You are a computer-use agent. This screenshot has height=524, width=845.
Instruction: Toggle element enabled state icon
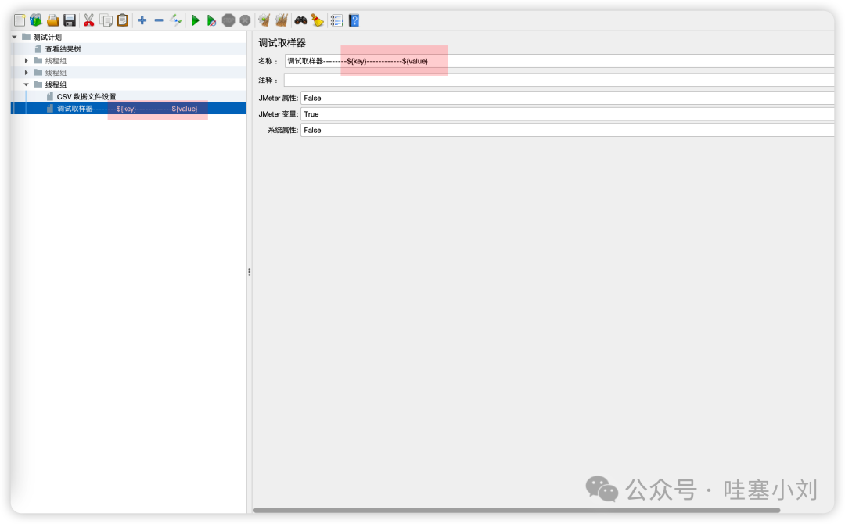176,20
